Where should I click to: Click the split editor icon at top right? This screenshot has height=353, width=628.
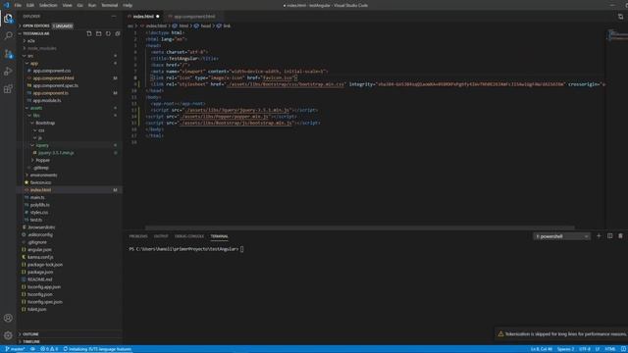[x=620, y=17]
